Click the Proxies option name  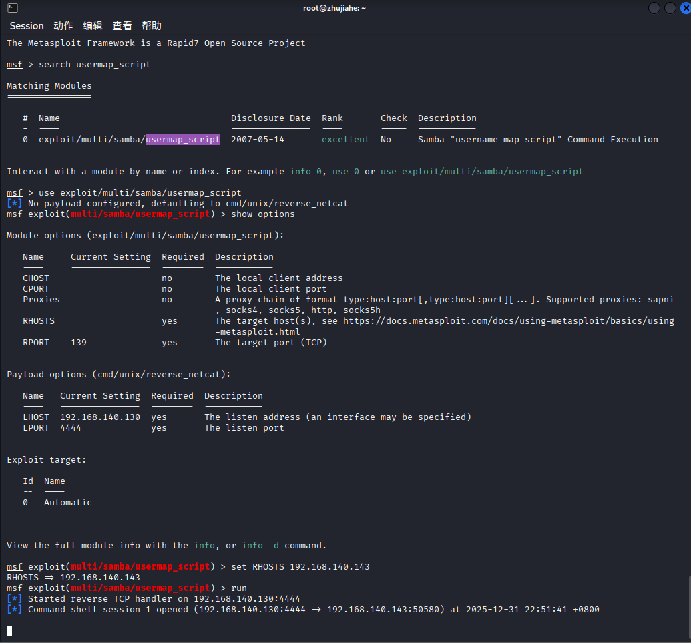click(x=41, y=300)
